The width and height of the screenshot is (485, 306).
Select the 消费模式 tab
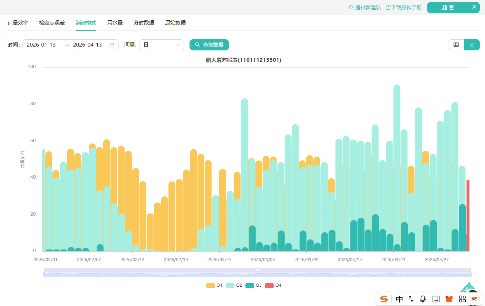click(86, 23)
